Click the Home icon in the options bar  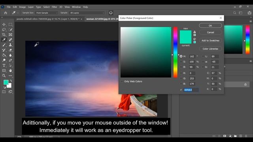click(x=6, y=13)
